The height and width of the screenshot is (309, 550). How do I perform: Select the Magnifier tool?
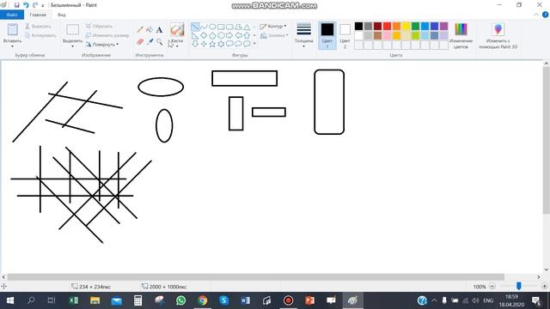(160, 42)
